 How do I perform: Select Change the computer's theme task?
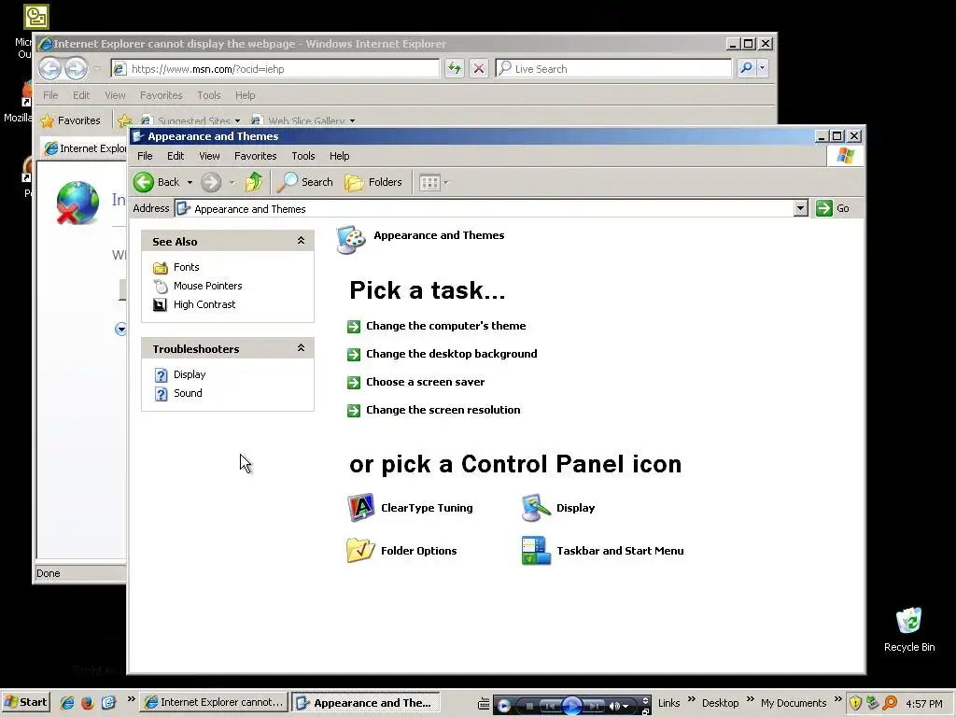click(x=445, y=326)
